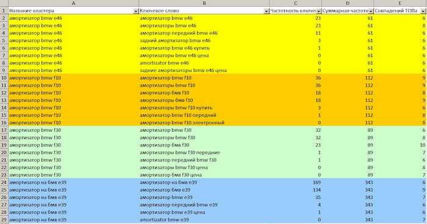
Task: Select cell амортизаторы bmw e46 цена
Action: pyautogui.click(x=204, y=56)
